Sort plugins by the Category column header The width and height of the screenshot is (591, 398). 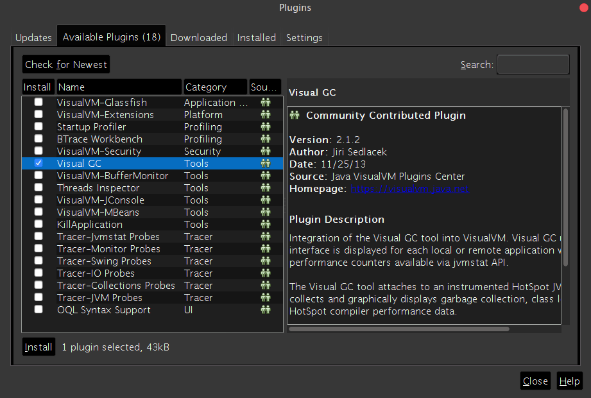point(215,87)
